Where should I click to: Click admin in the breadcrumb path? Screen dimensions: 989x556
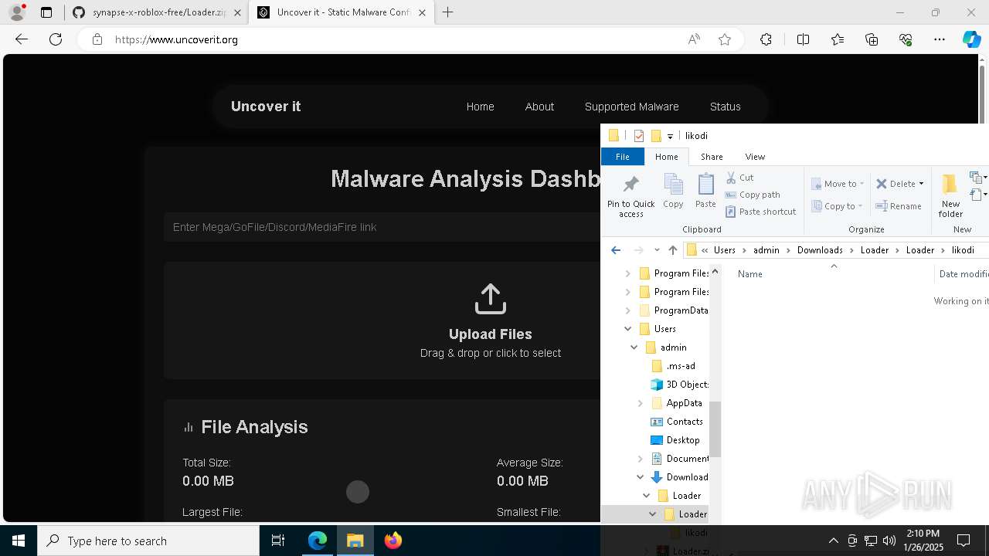pos(766,250)
